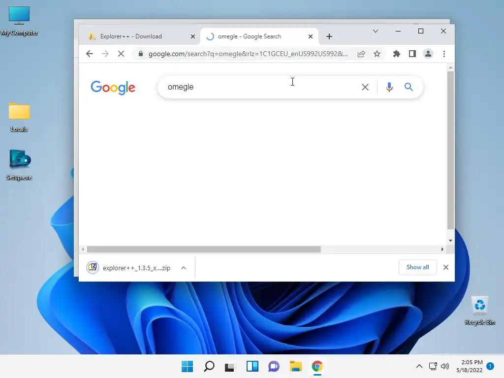Go back to the previous page
This screenshot has width=504, height=378.
click(x=90, y=54)
